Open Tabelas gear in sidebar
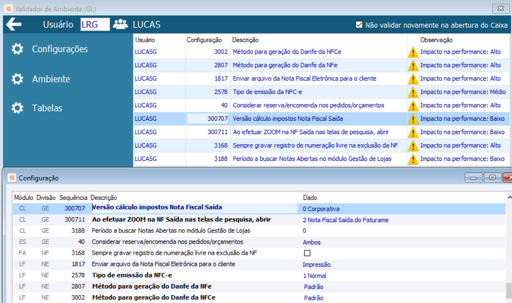Image resolution: width=512 pixels, height=303 pixels. pos(17,108)
